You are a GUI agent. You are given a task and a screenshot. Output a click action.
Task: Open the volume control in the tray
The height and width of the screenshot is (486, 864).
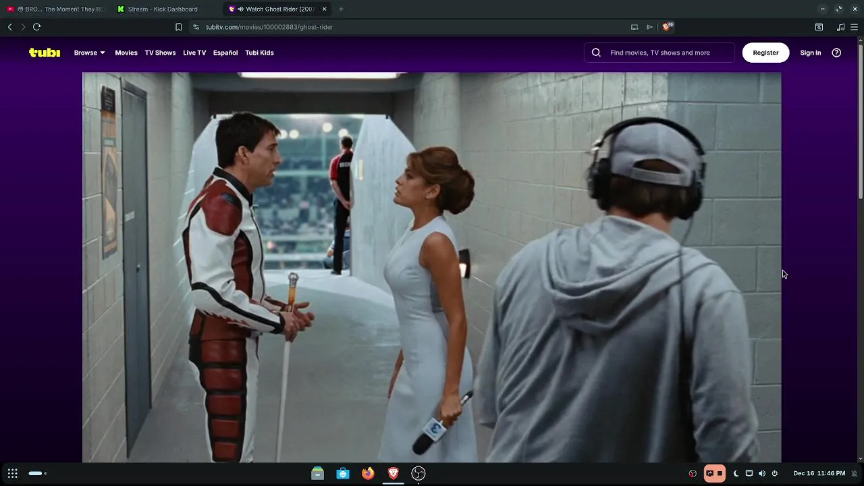[762, 473]
